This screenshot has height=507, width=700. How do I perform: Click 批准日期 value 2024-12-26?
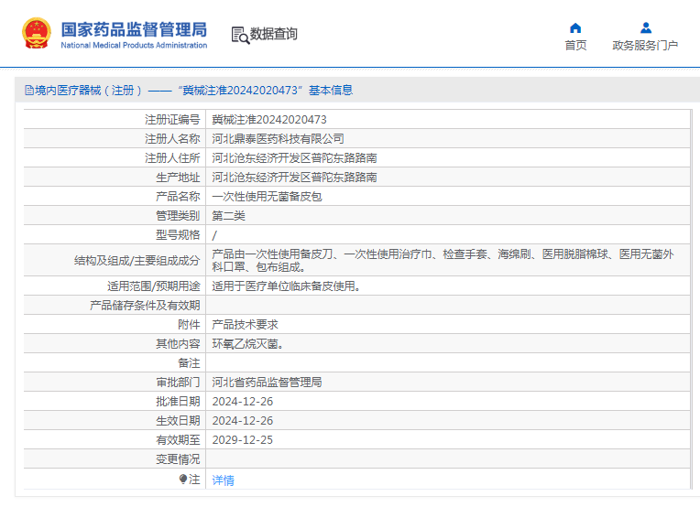click(x=243, y=402)
